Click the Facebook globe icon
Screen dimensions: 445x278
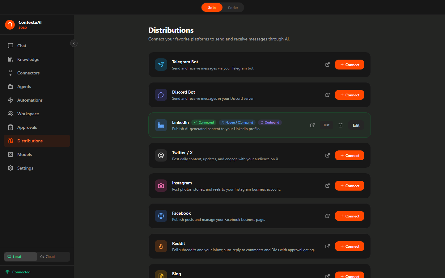[161, 216]
